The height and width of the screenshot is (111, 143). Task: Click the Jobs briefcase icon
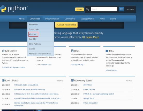[x=107, y=51]
